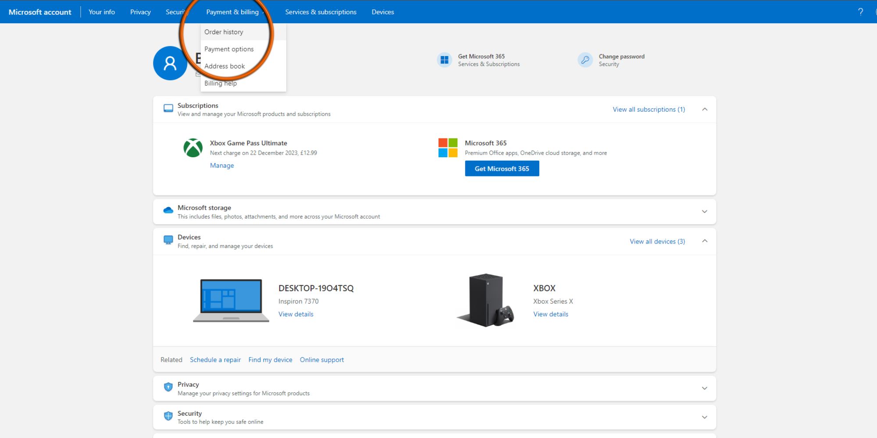
Task: Open the Privacy tab in top navigation
Action: (140, 12)
